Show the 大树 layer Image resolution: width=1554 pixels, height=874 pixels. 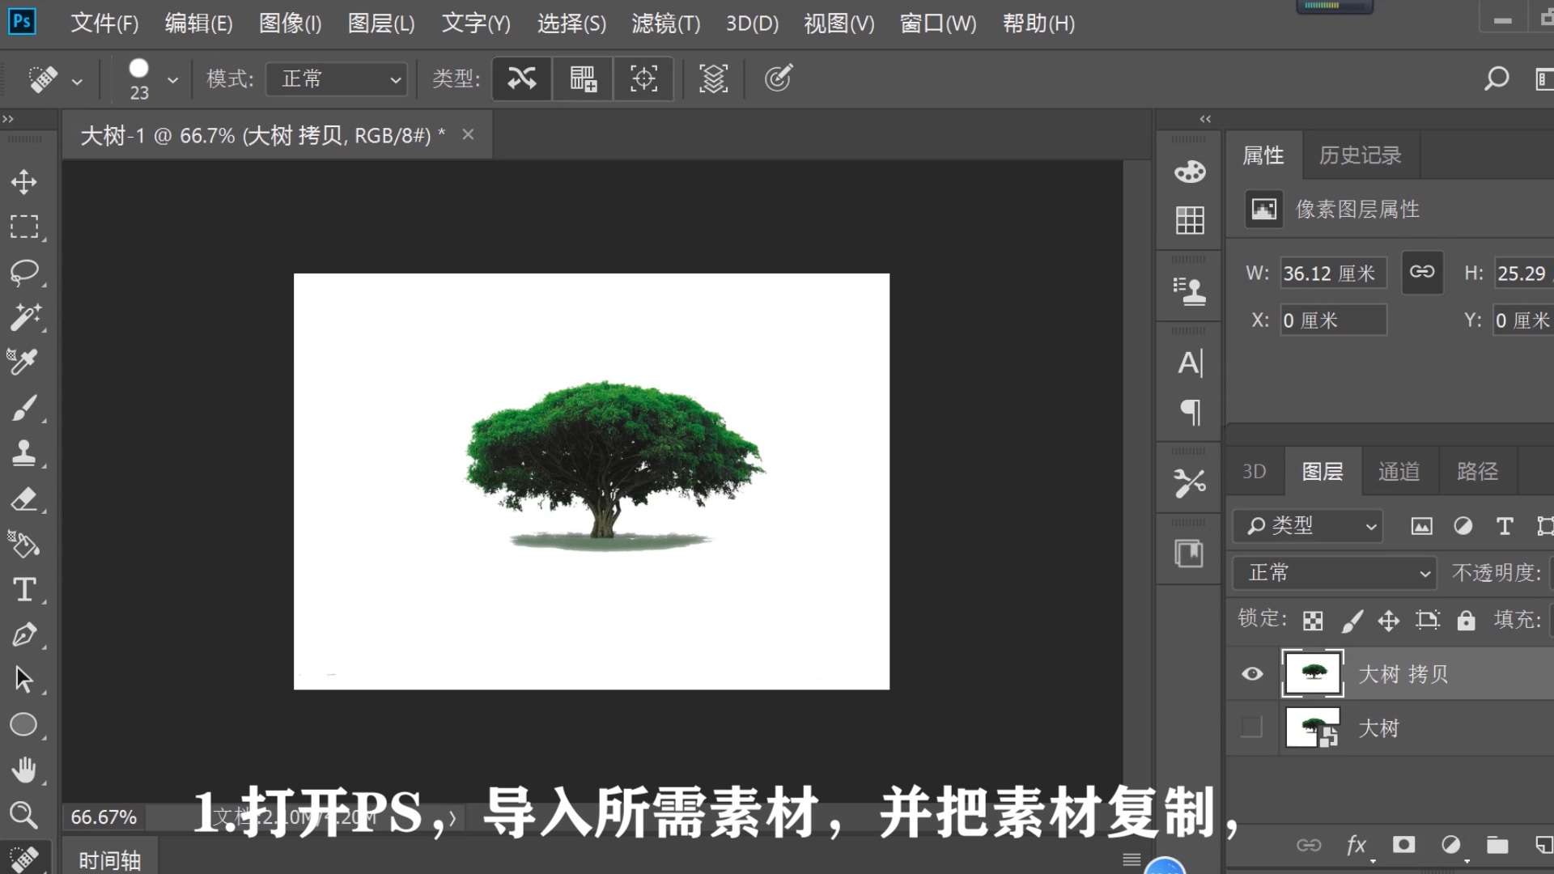pyautogui.click(x=1252, y=728)
